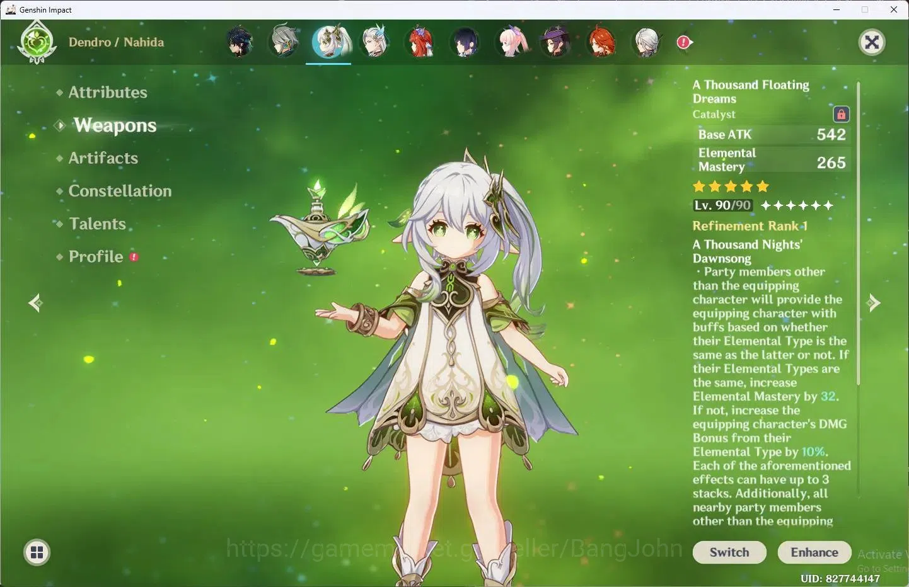Switch to next character with right arrow
909x587 pixels.
click(x=874, y=303)
